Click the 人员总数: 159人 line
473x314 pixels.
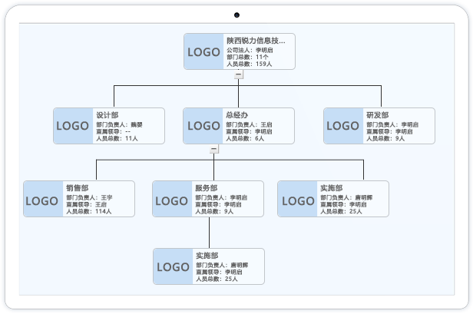click(249, 64)
